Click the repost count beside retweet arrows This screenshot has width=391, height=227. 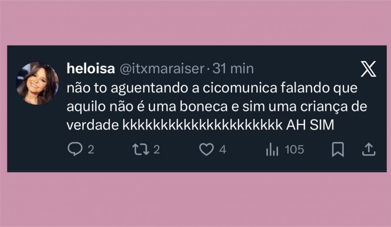point(157,150)
